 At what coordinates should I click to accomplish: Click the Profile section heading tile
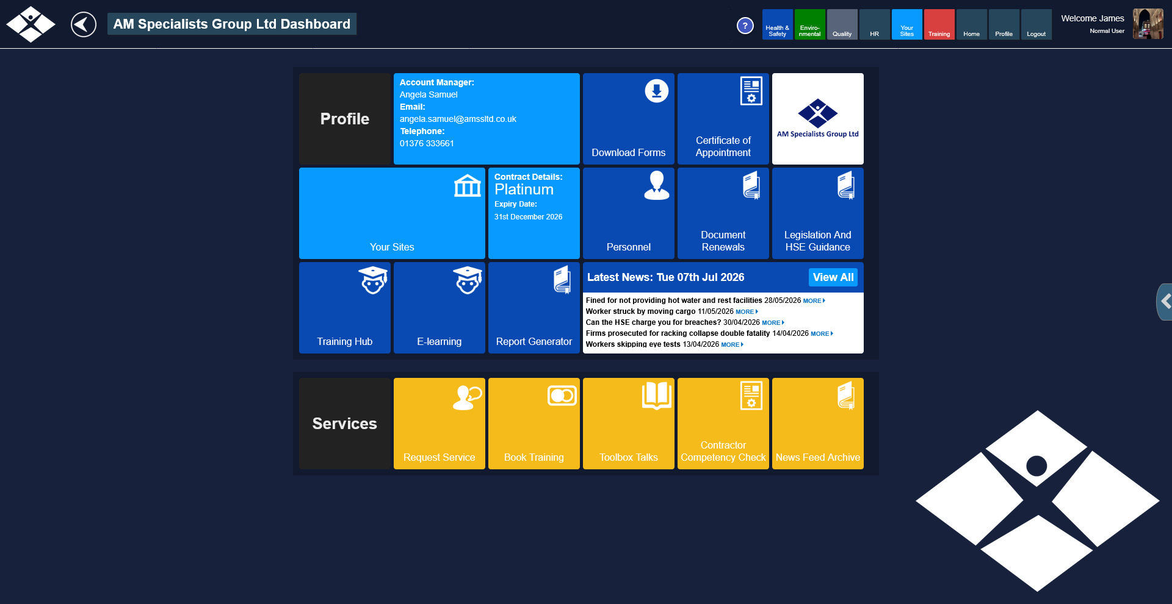pos(345,119)
